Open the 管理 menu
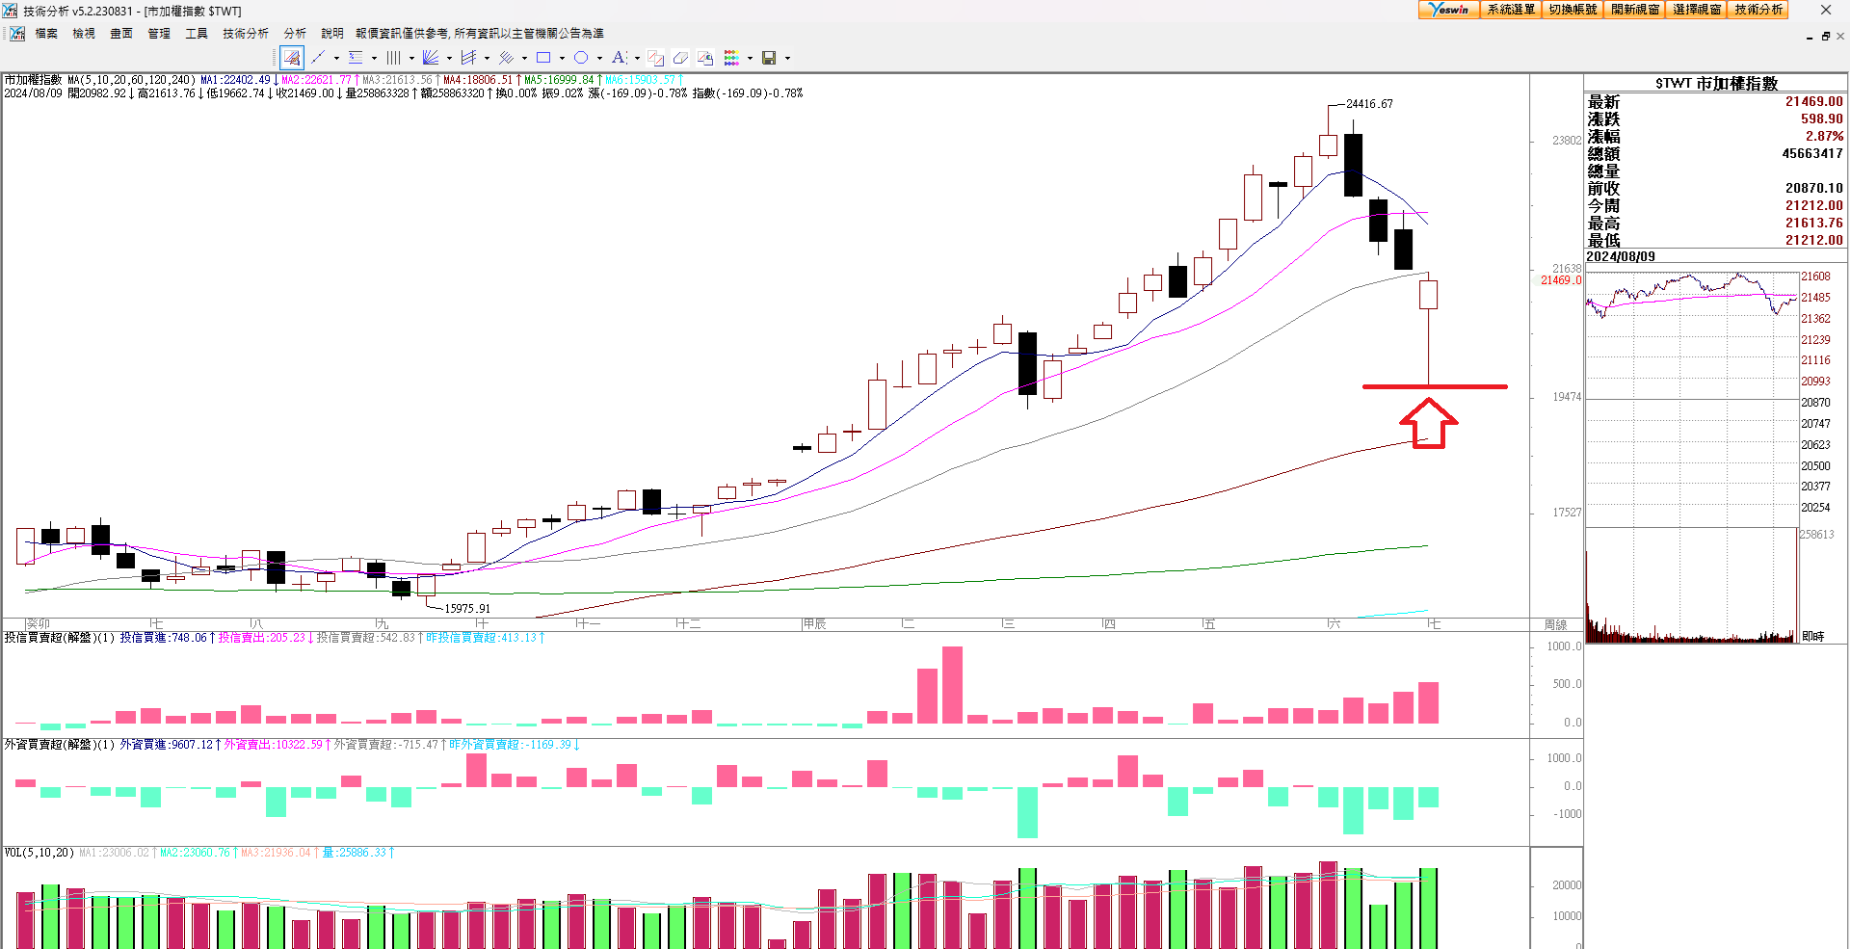Image resolution: width=1850 pixels, height=949 pixels. click(x=159, y=33)
